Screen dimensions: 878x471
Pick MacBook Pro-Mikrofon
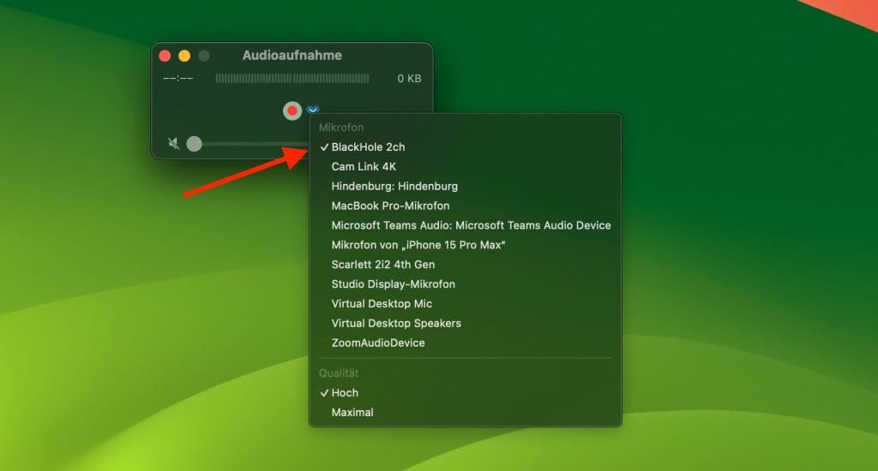466,206
